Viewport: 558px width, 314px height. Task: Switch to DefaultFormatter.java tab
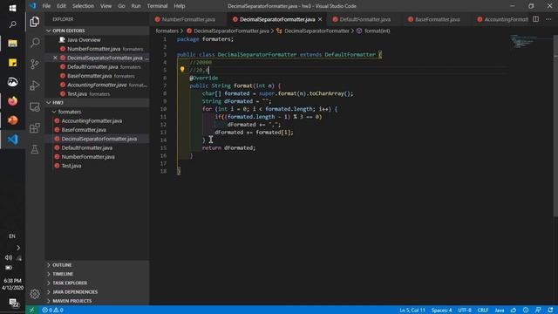point(364,19)
